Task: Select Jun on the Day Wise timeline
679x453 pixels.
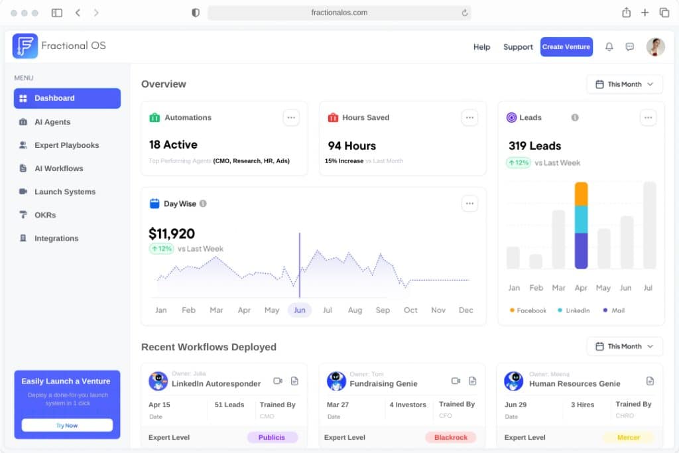Action: [300, 310]
